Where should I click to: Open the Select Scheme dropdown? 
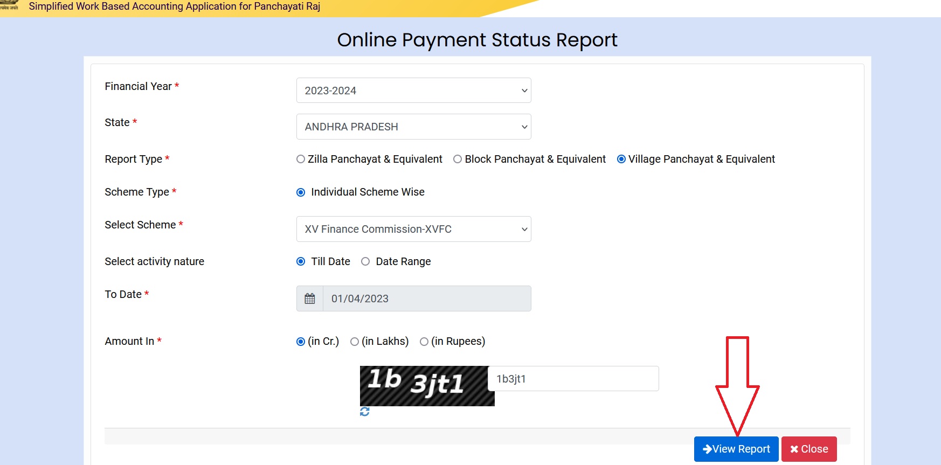(413, 229)
